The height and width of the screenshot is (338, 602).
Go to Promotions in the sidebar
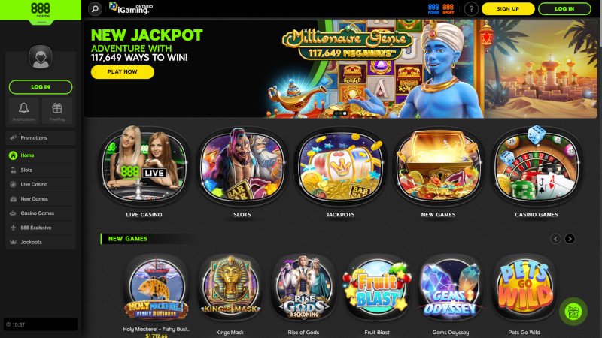[x=41, y=137]
